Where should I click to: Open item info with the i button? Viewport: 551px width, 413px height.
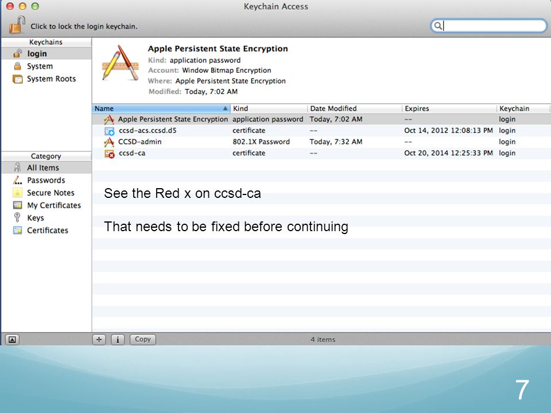(x=118, y=340)
